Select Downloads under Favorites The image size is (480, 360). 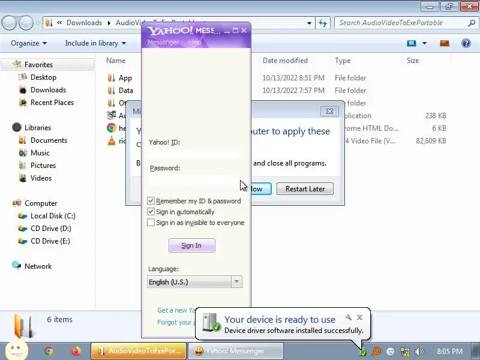click(x=48, y=89)
